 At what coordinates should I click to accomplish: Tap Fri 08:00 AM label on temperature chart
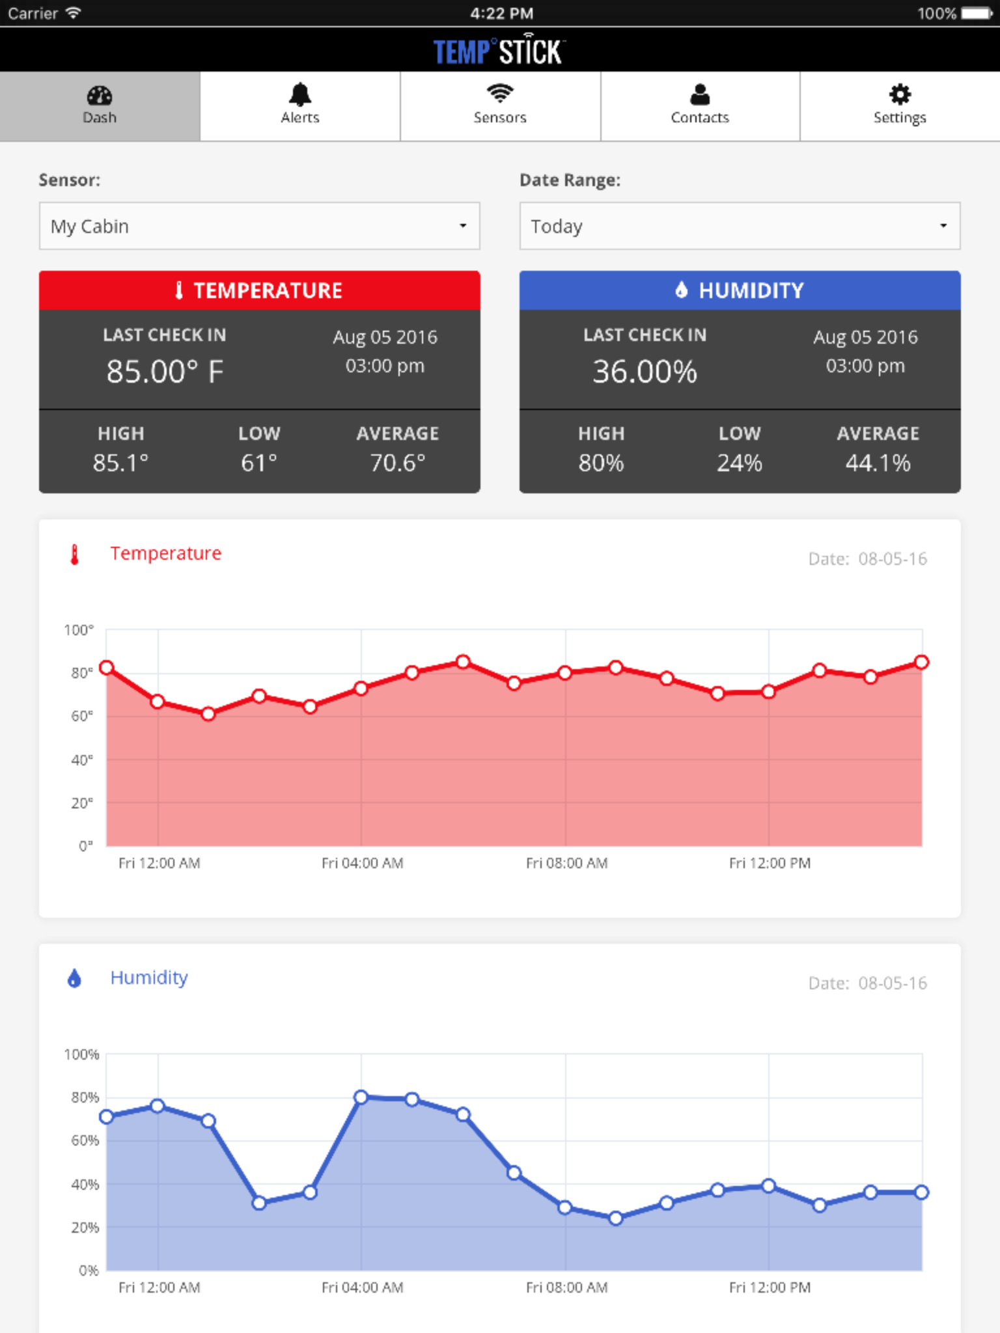566,863
